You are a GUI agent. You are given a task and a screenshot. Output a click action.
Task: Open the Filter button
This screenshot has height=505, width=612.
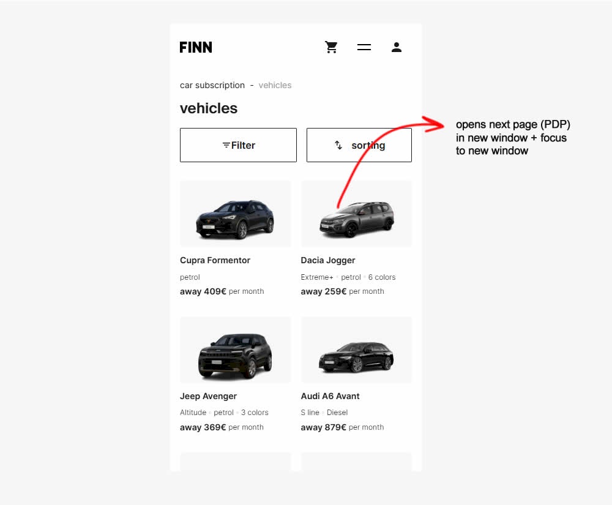(x=238, y=145)
